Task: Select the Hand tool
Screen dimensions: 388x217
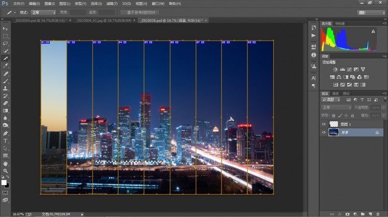Action: click(6, 163)
